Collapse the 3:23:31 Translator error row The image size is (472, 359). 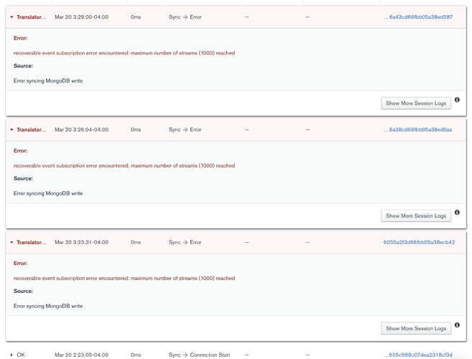click(11, 243)
